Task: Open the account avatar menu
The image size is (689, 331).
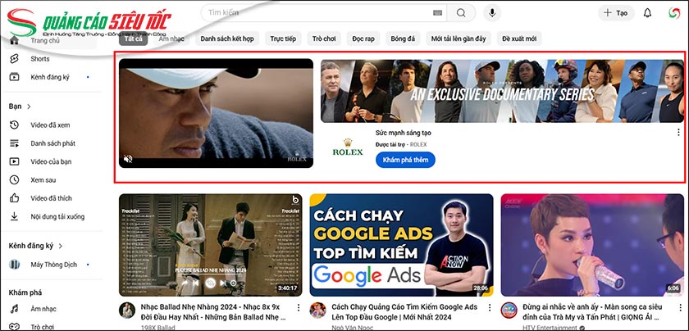Action: pos(674,13)
